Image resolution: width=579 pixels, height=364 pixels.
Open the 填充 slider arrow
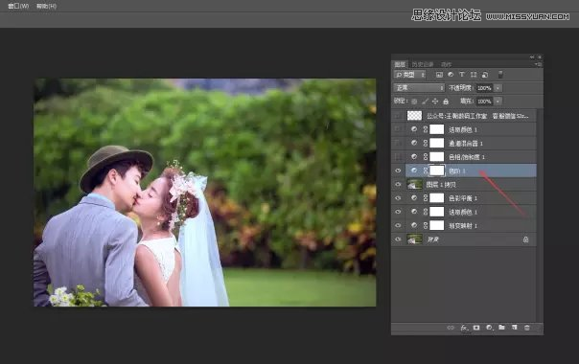498,102
